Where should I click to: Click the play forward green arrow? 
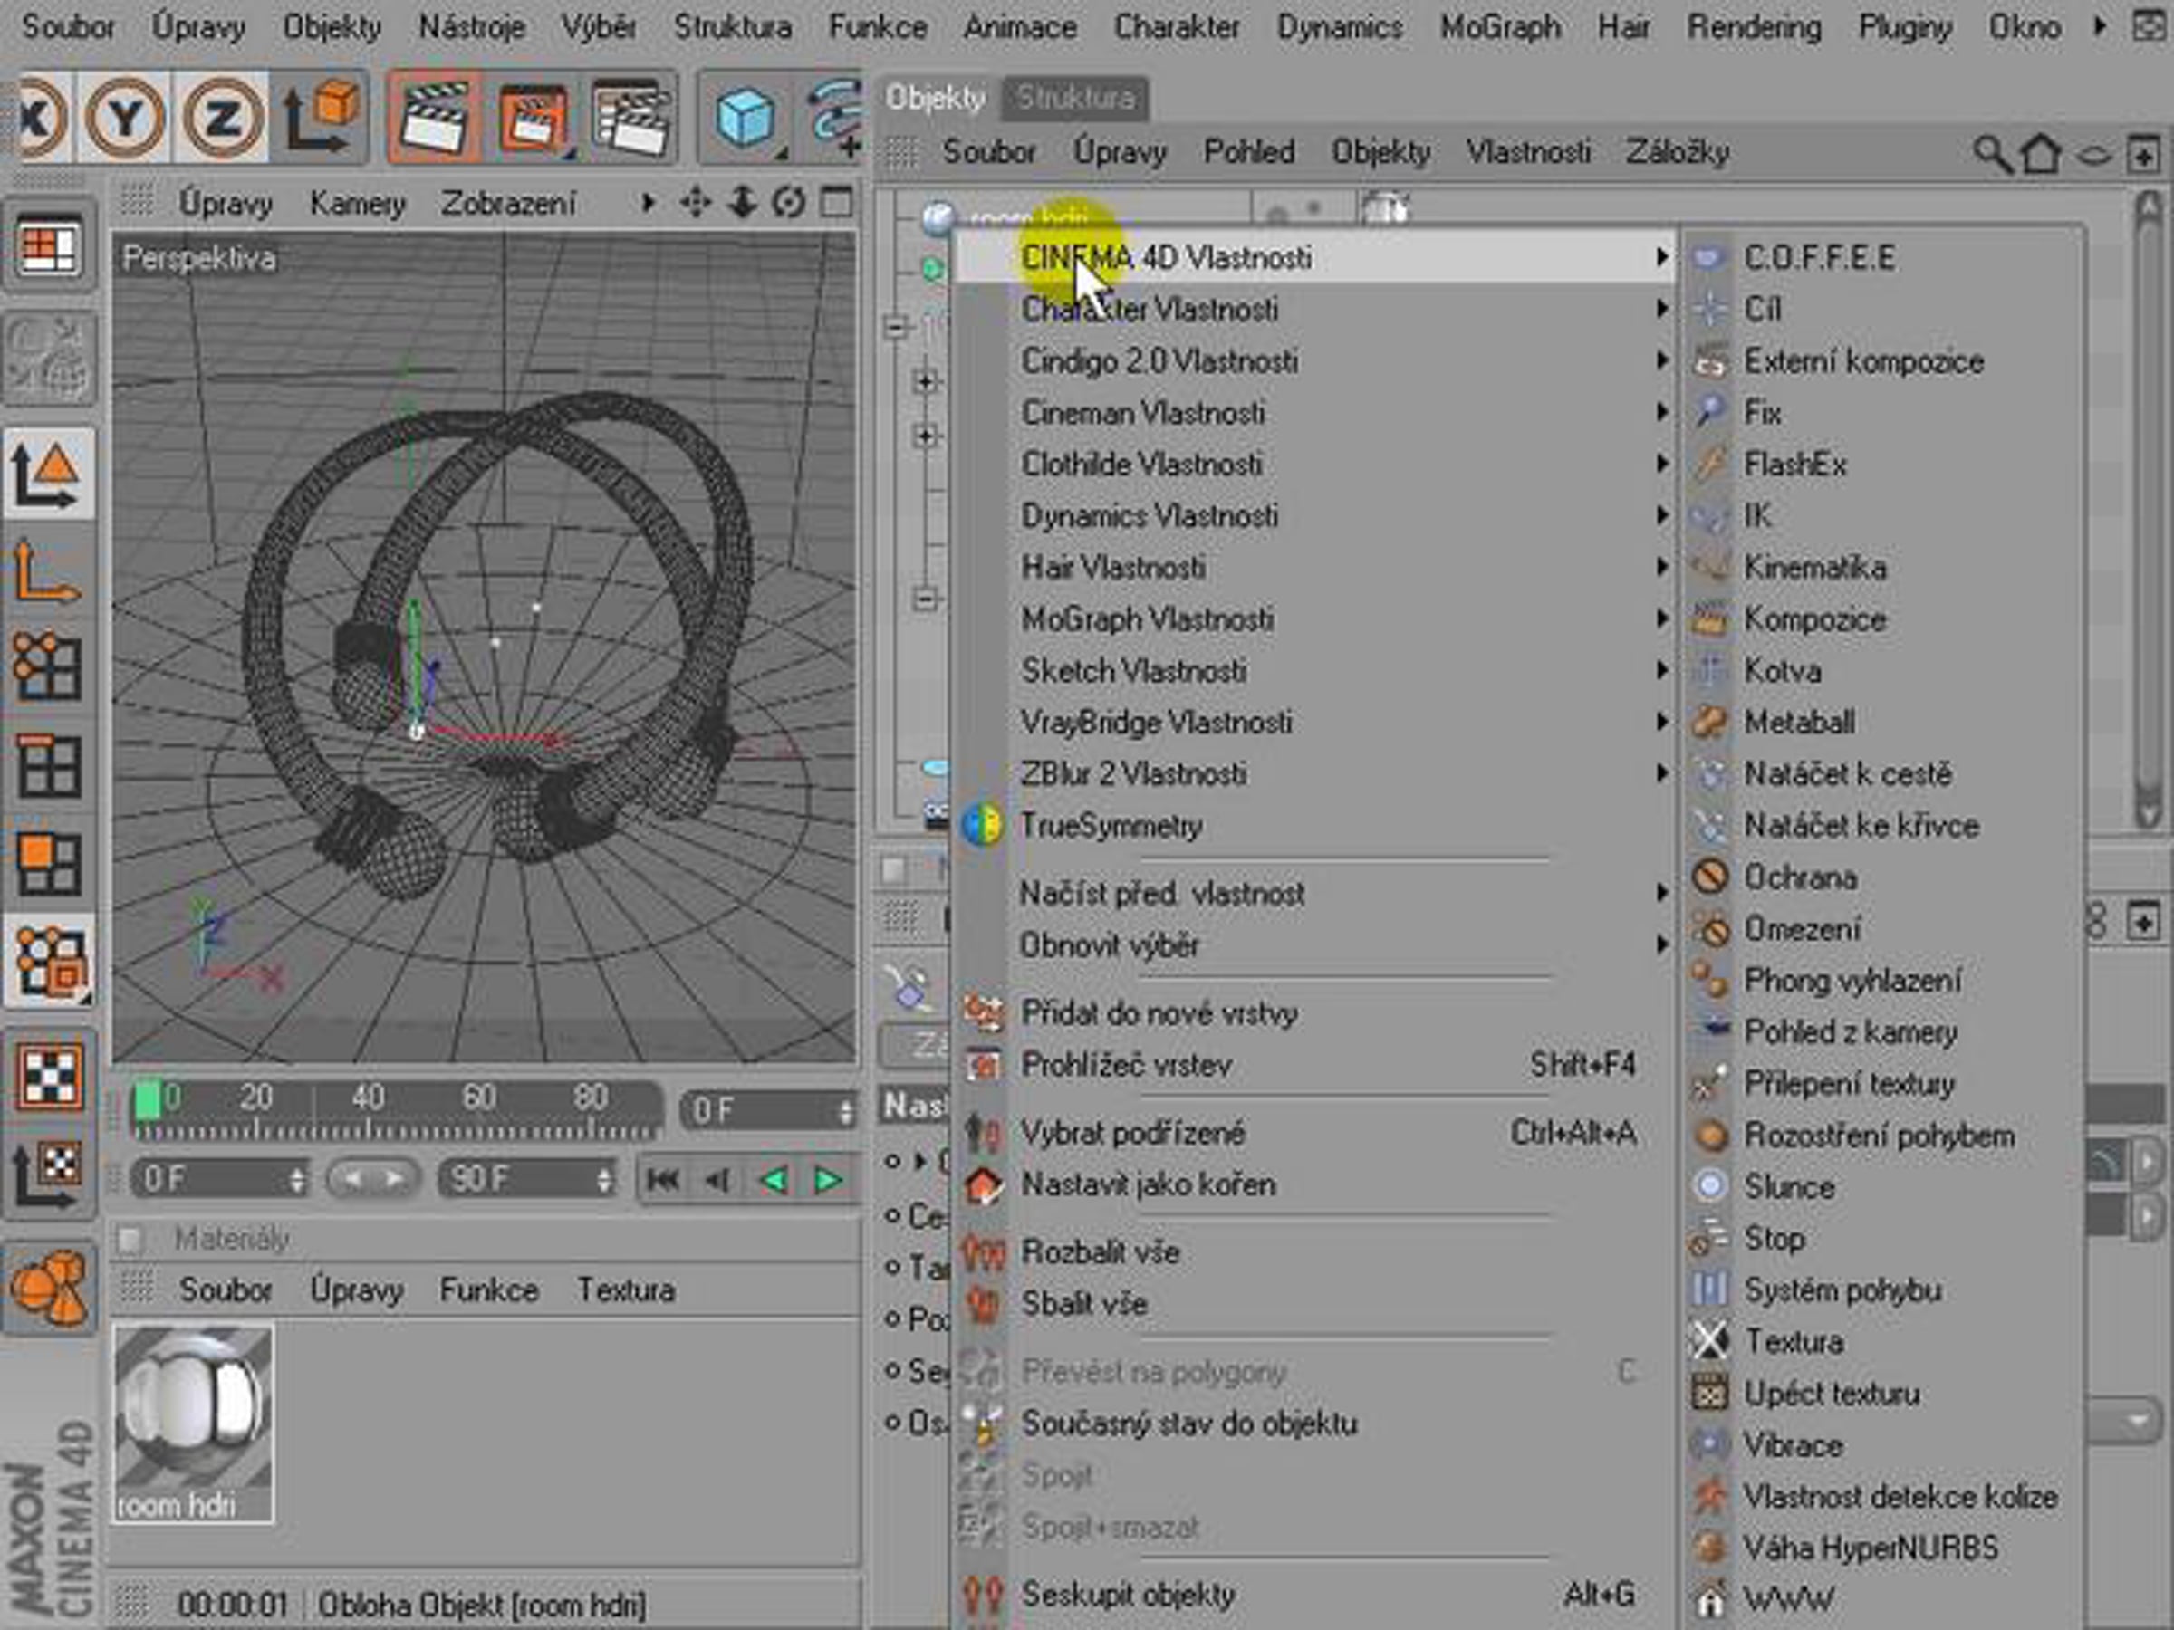coord(829,1179)
